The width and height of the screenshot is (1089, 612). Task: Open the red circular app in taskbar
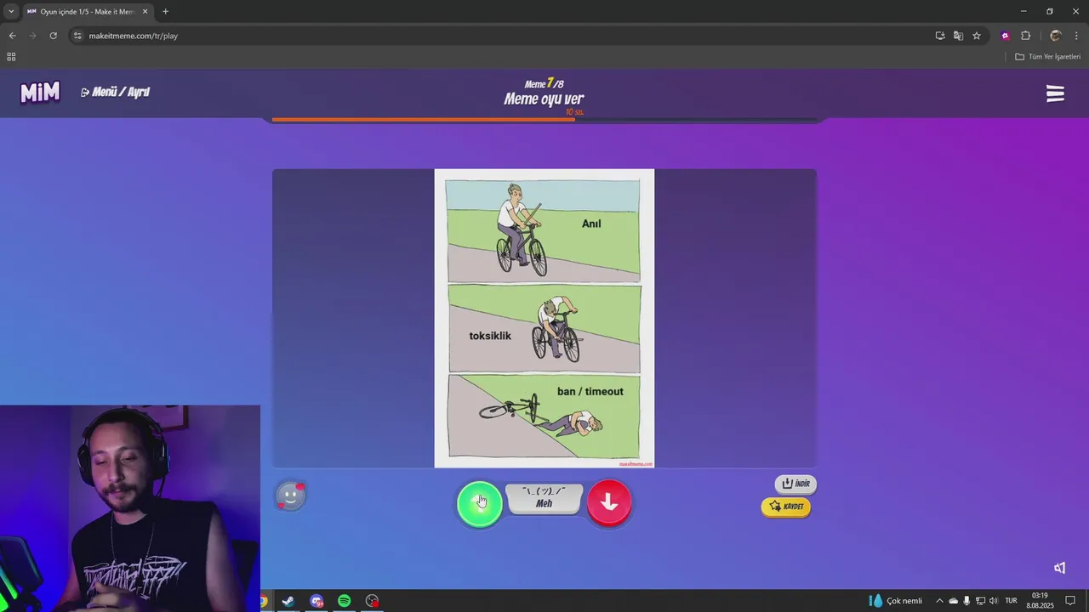point(372,601)
